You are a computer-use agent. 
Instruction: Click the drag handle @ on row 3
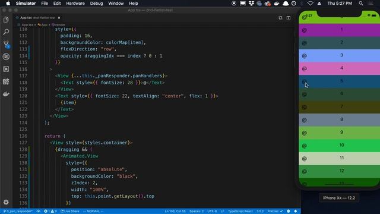[x=305, y=56]
